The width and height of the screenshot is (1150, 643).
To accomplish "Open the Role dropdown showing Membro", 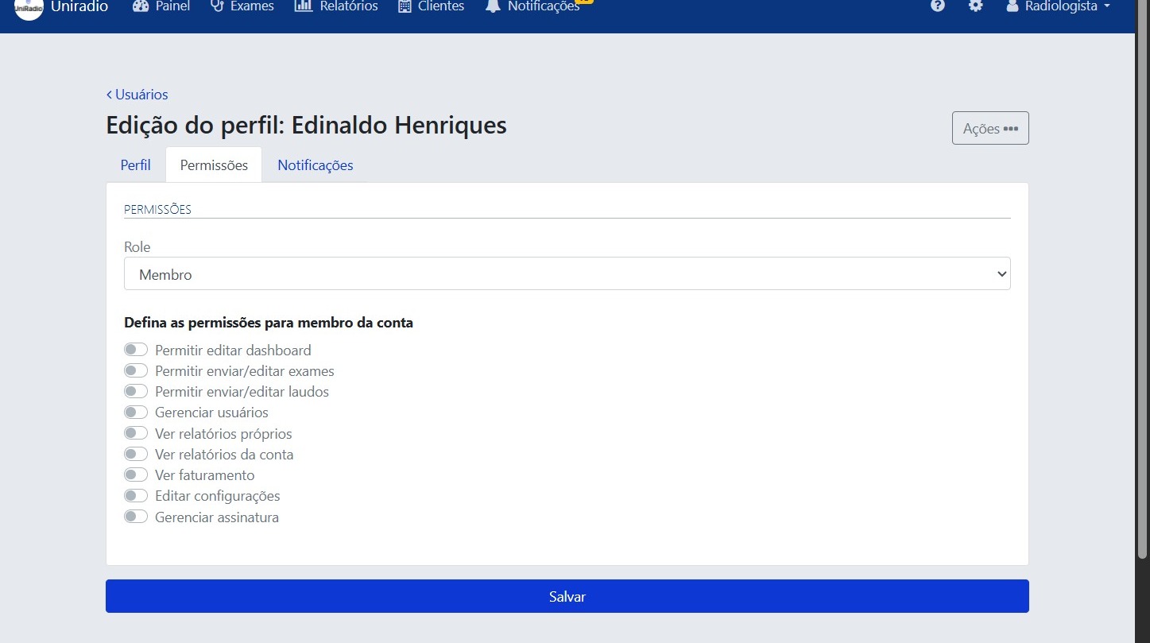I will click(x=567, y=273).
